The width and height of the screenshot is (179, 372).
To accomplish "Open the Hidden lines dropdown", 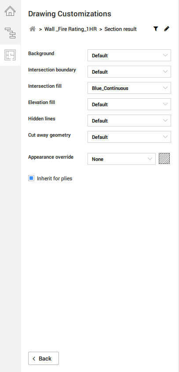I will click(x=129, y=121).
